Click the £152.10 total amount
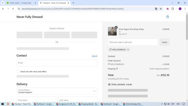The height and width of the screenshot is (106, 188). point(165,75)
